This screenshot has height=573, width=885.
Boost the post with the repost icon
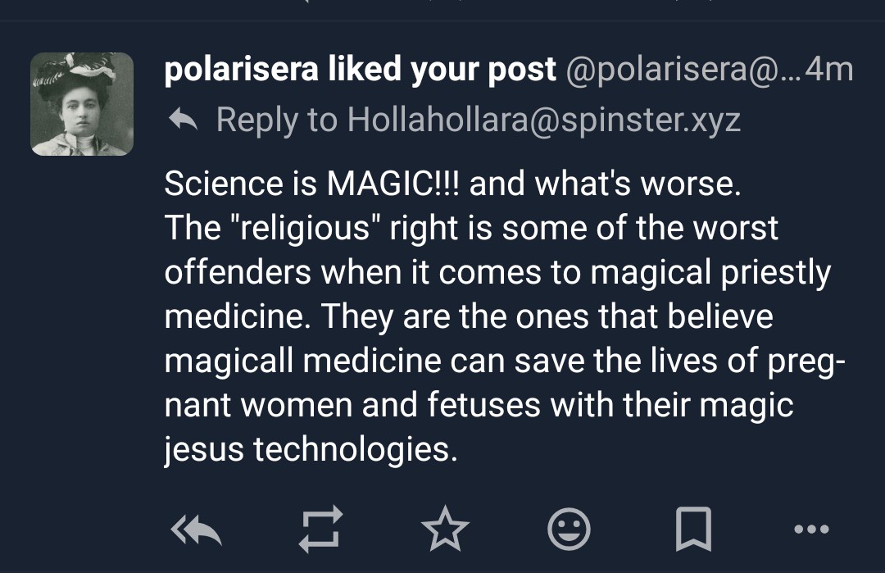(x=319, y=530)
